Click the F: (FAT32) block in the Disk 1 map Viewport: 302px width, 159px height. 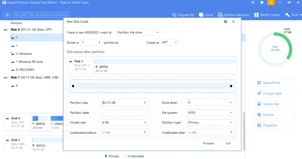(x=48, y=144)
